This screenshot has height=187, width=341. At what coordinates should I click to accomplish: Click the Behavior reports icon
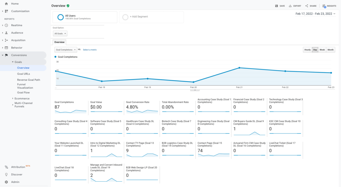pyautogui.click(x=6, y=48)
